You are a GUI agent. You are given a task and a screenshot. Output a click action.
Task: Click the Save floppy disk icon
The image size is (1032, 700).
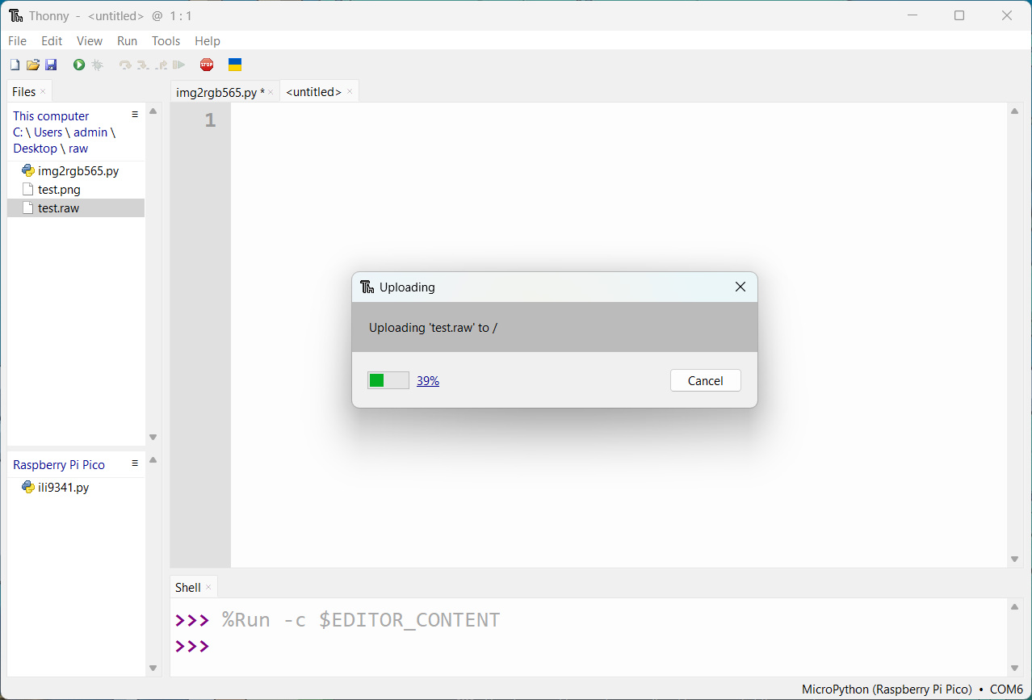coord(51,65)
